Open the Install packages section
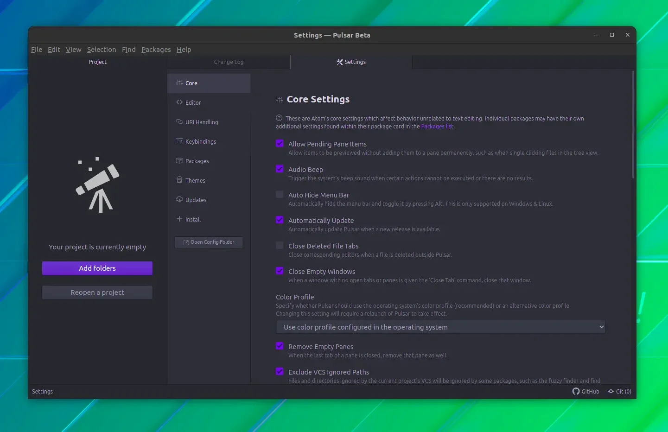 [x=209, y=220]
